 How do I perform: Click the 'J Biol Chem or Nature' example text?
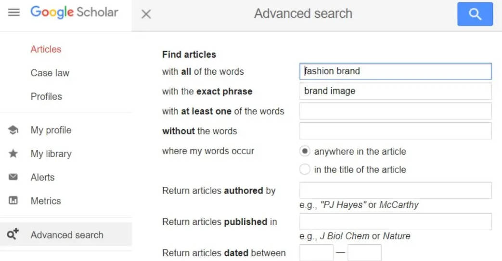pos(355,236)
